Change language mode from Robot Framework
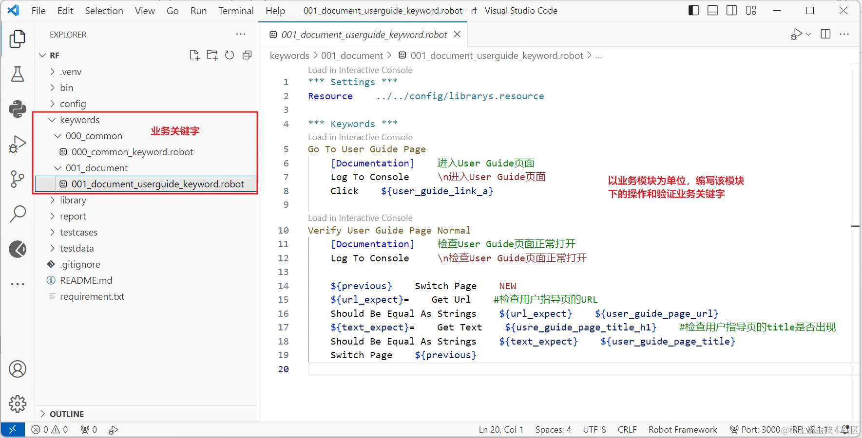The width and height of the screenshot is (862, 438). 683,430
